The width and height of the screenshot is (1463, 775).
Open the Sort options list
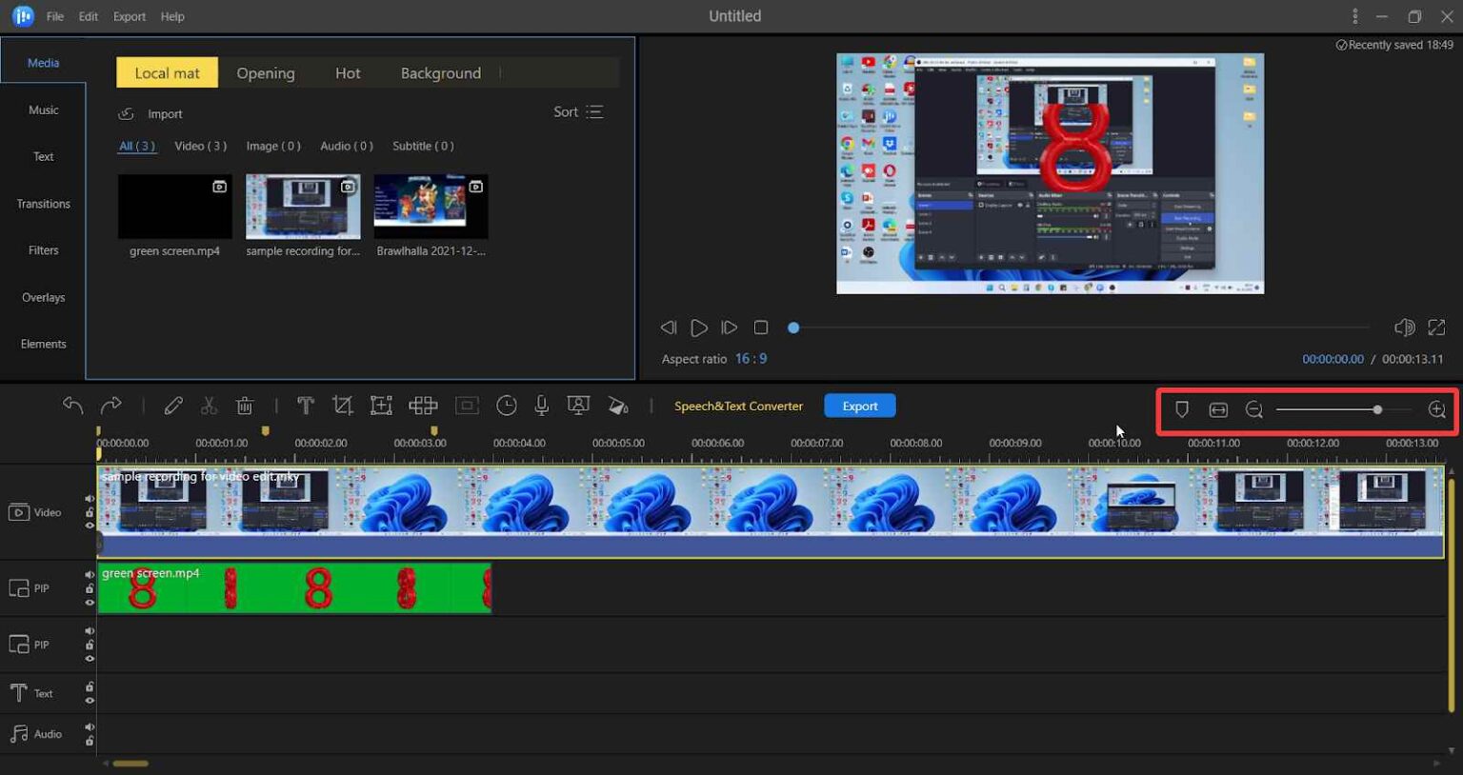point(578,112)
